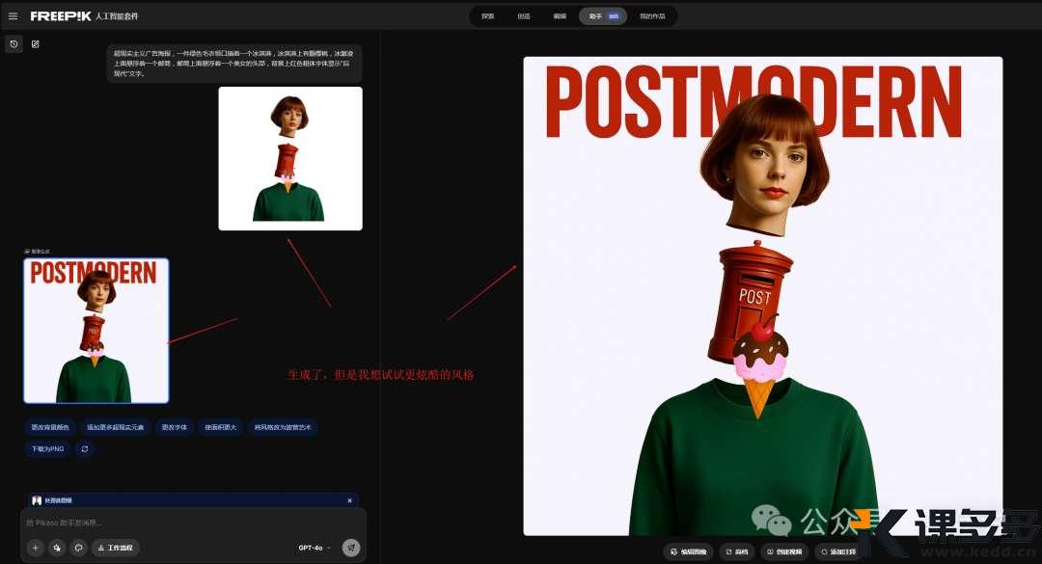
Task: Open the 工作流程 workflow menu
Action: pos(116,548)
